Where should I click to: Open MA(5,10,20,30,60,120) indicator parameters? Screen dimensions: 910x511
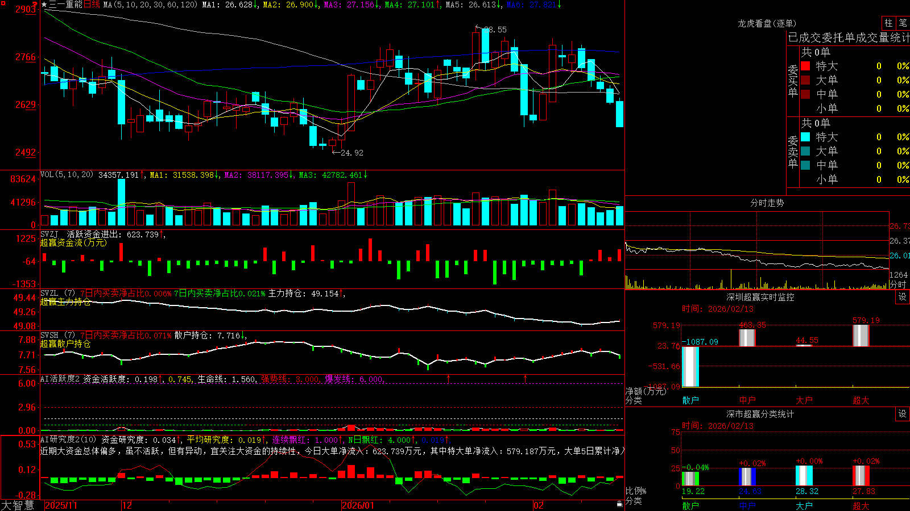pos(151,5)
